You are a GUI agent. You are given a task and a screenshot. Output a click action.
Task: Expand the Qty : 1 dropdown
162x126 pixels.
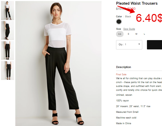pos(129,45)
